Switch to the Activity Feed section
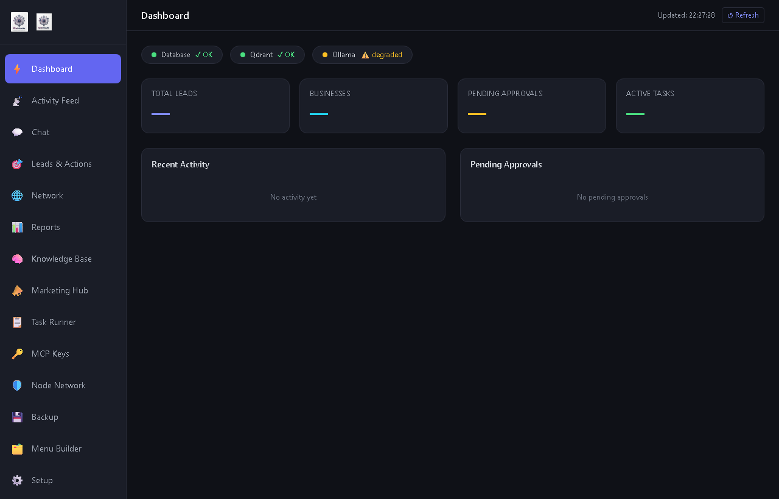The height and width of the screenshot is (499, 779). point(55,100)
